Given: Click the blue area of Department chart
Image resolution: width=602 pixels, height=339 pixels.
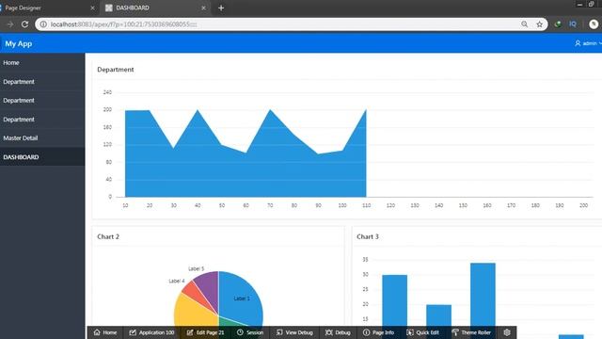Looking at the screenshot, I should (x=246, y=173).
